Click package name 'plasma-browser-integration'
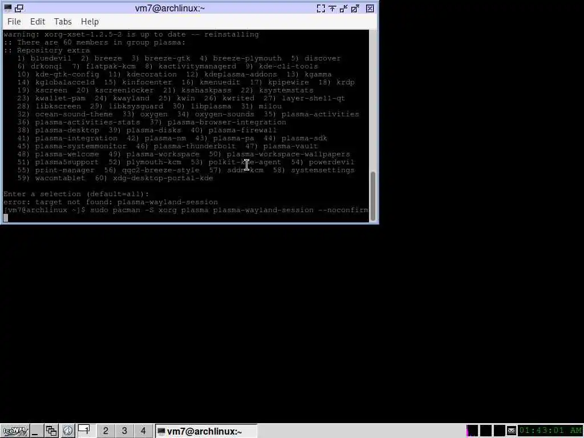This screenshot has width=584, height=438. point(227,123)
